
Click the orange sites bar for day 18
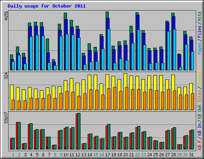115,99
